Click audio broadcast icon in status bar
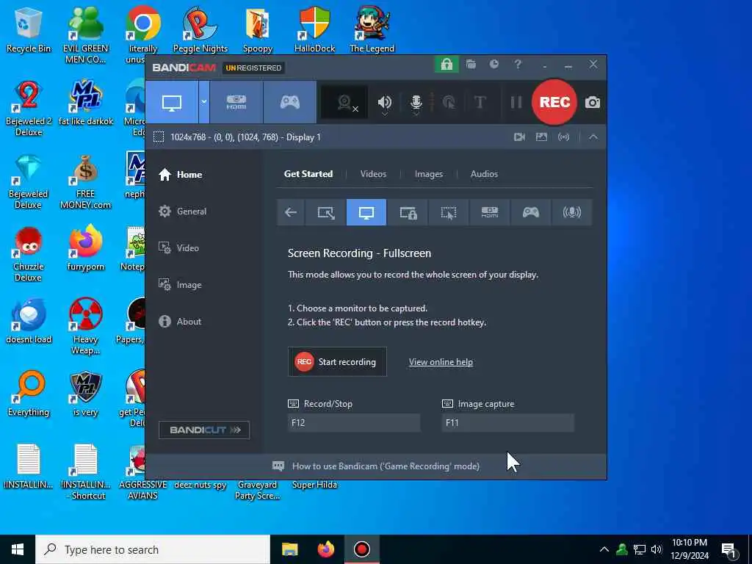752x564 pixels. [x=563, y=137]
